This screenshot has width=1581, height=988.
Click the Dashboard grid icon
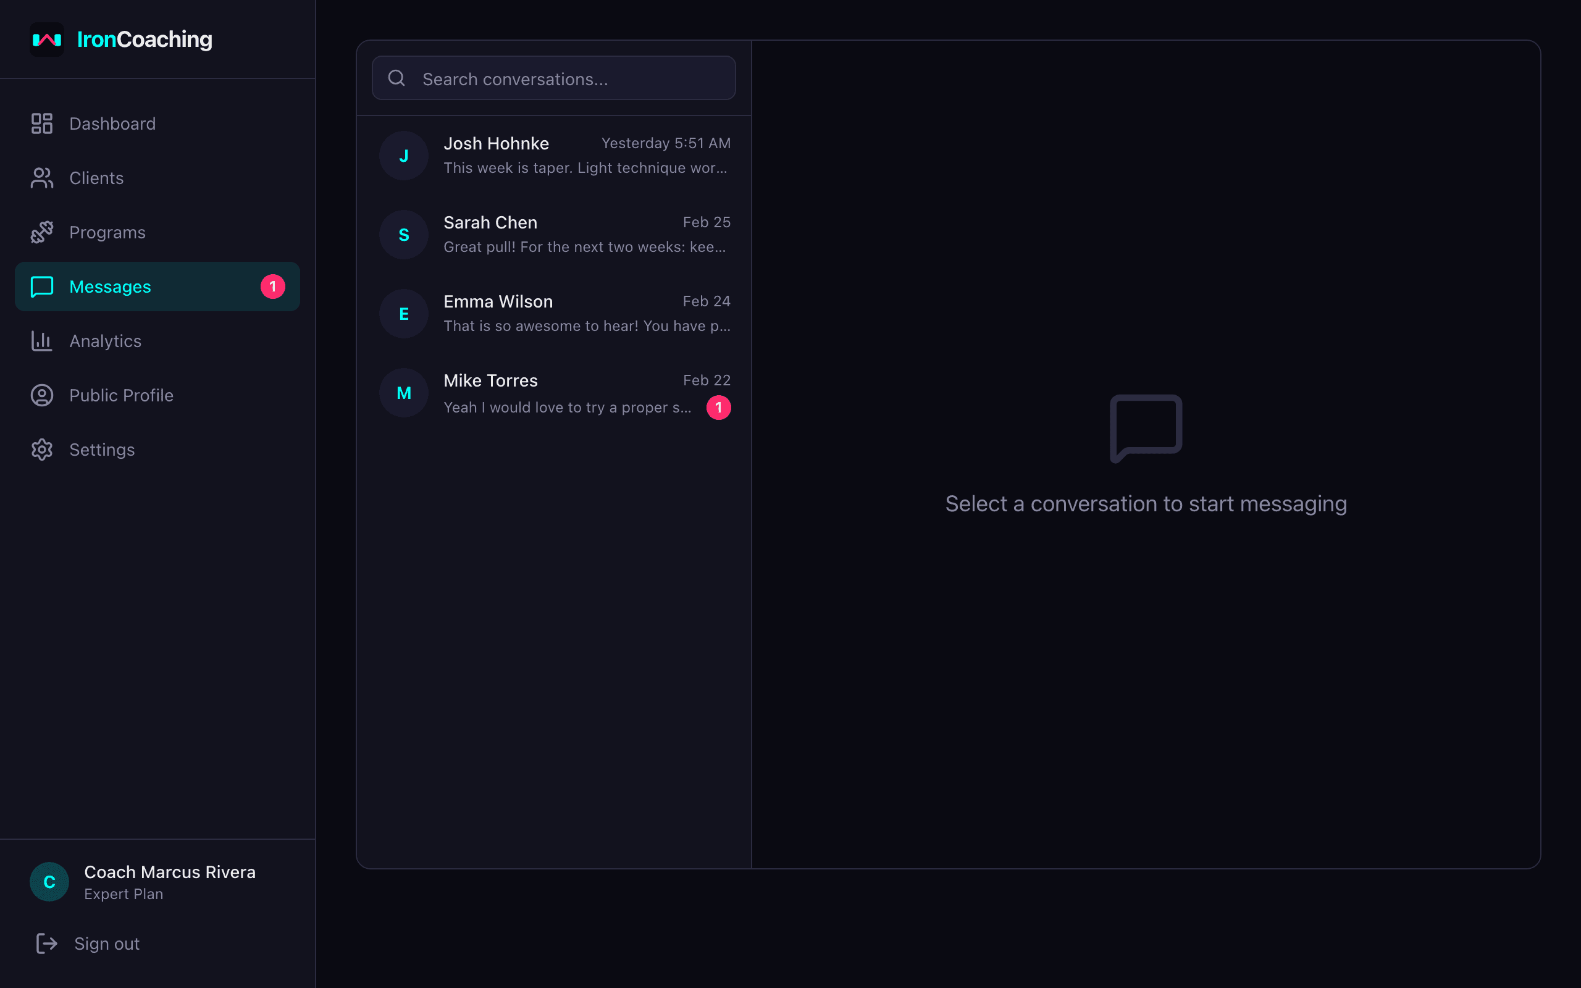click(x=42, y=123)
